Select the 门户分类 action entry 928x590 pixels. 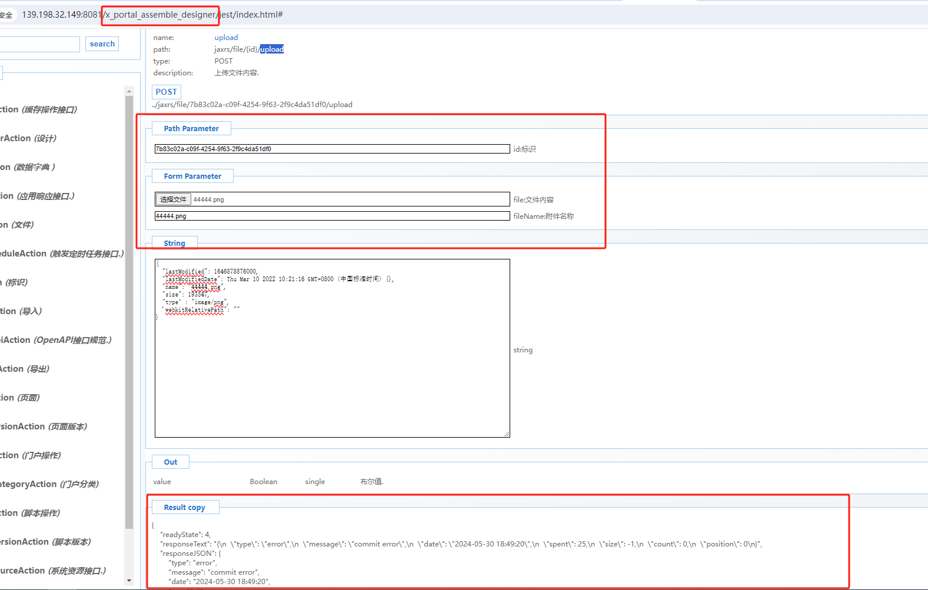click(49, 484)
